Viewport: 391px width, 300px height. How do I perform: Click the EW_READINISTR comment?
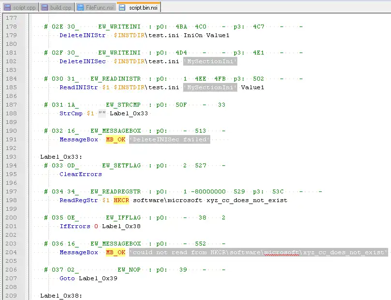pyautogui.click(x=116, y=79)
